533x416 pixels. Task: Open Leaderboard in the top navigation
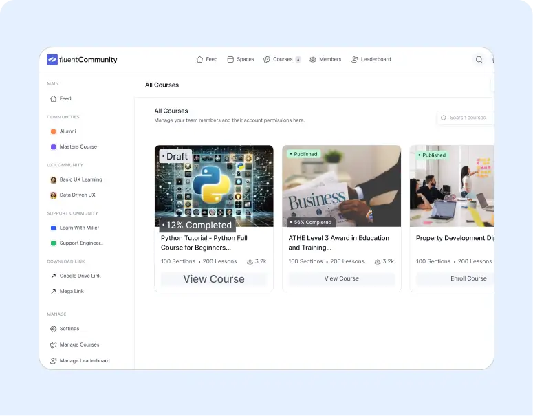click(x=371, y=60)
